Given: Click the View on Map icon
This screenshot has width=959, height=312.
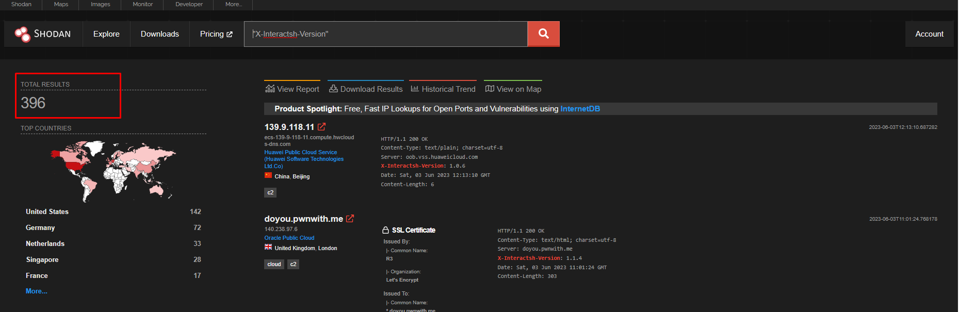Looking at the screenshot, I should coord(490,89).
